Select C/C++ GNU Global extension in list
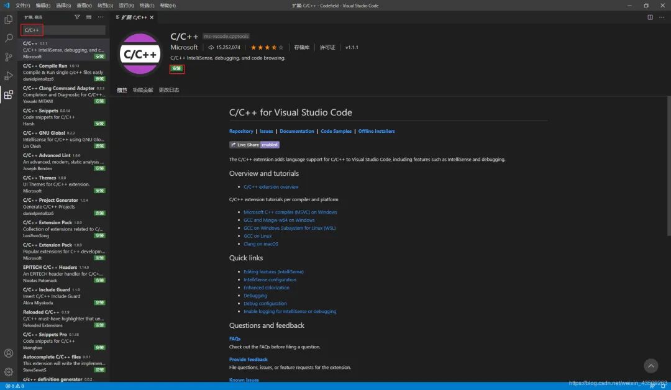 [x=63, y=140]
